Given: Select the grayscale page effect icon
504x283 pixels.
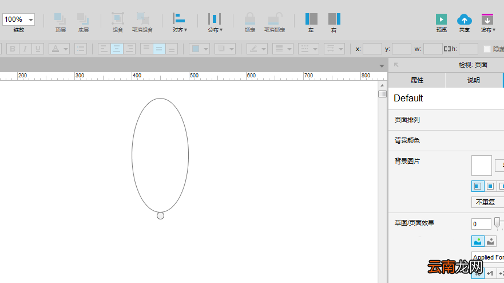Looking at the screenshot, I should 490,241.
